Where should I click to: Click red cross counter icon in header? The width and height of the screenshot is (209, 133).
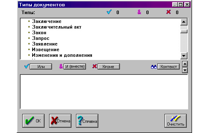(168, 12)
